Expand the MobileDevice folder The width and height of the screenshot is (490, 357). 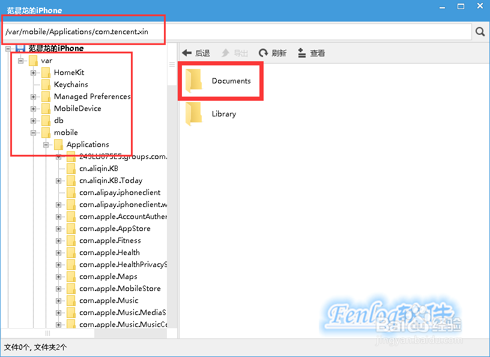point(33,109)
